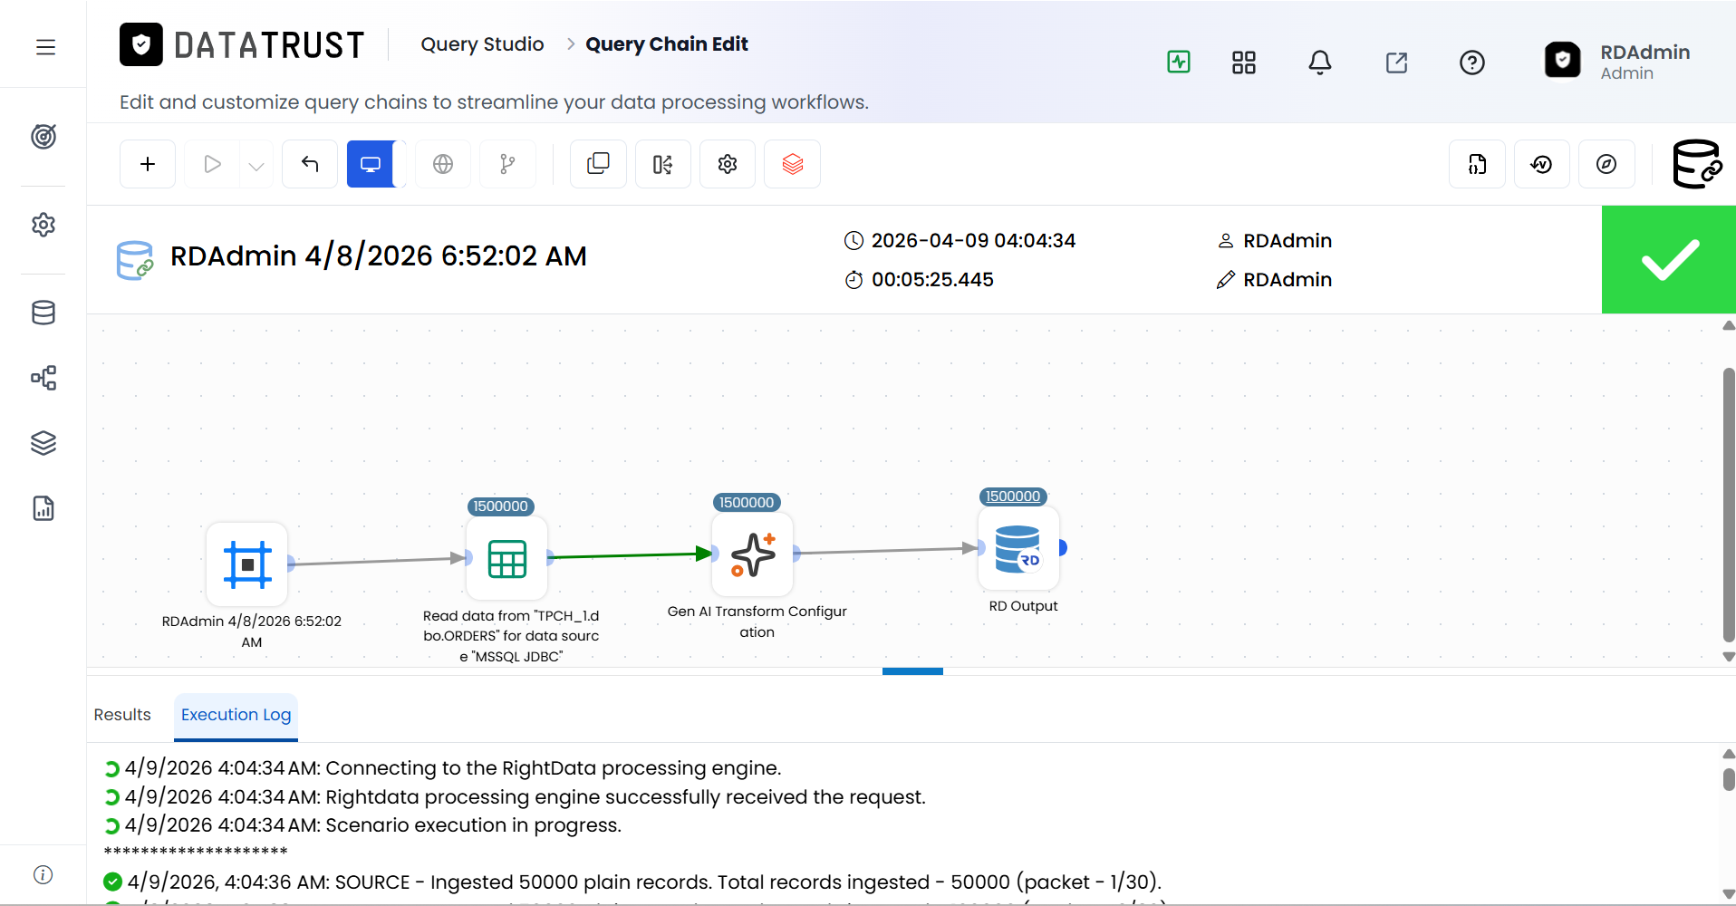The height and width of the screenshot is (906, 1736).
Task: Switch to the Results tab
Action: click(122, 715)
